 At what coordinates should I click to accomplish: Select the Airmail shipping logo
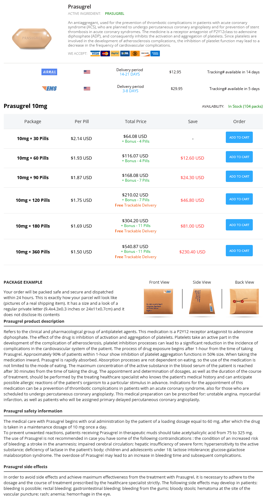click(x=49, y=72)
